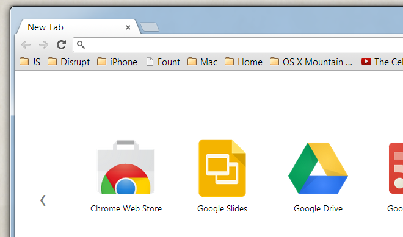Launch the red app icon after Google Drive
403x237 pixels.
396,168
